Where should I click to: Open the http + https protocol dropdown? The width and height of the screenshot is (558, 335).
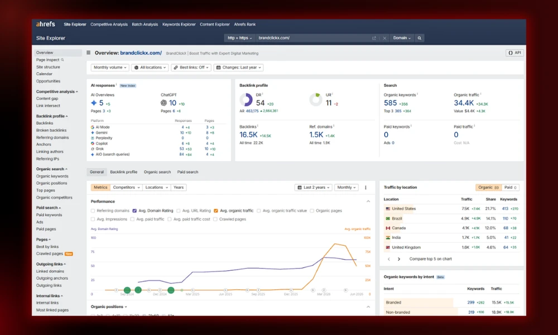pos(239,38)
